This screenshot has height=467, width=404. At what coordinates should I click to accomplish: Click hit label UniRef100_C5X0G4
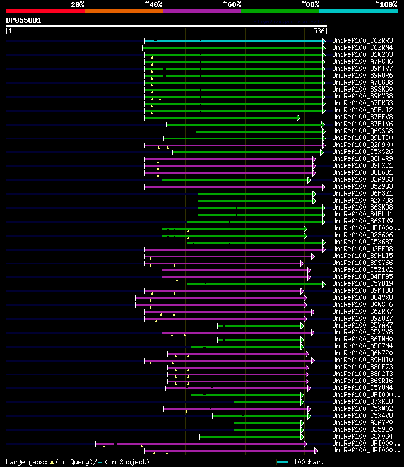point(362,437)
